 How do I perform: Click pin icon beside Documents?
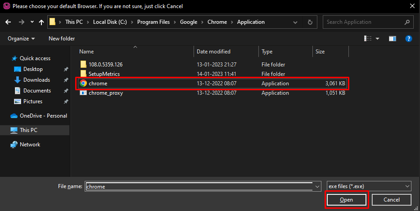tap(66, 91)
